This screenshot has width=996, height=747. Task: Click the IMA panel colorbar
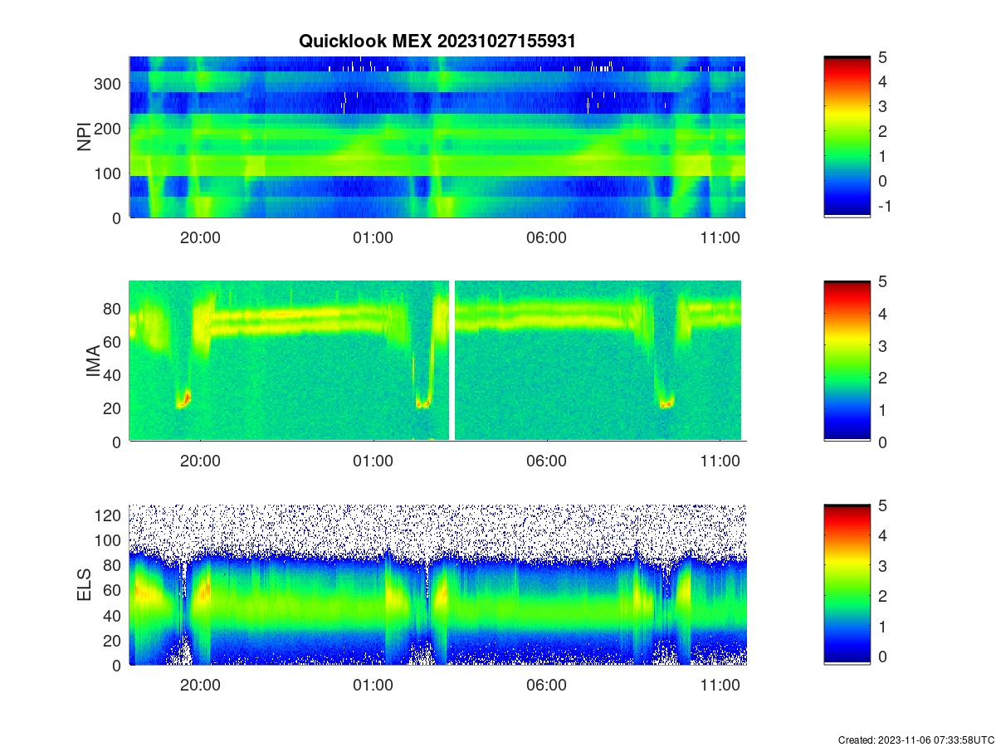[847, 361]
